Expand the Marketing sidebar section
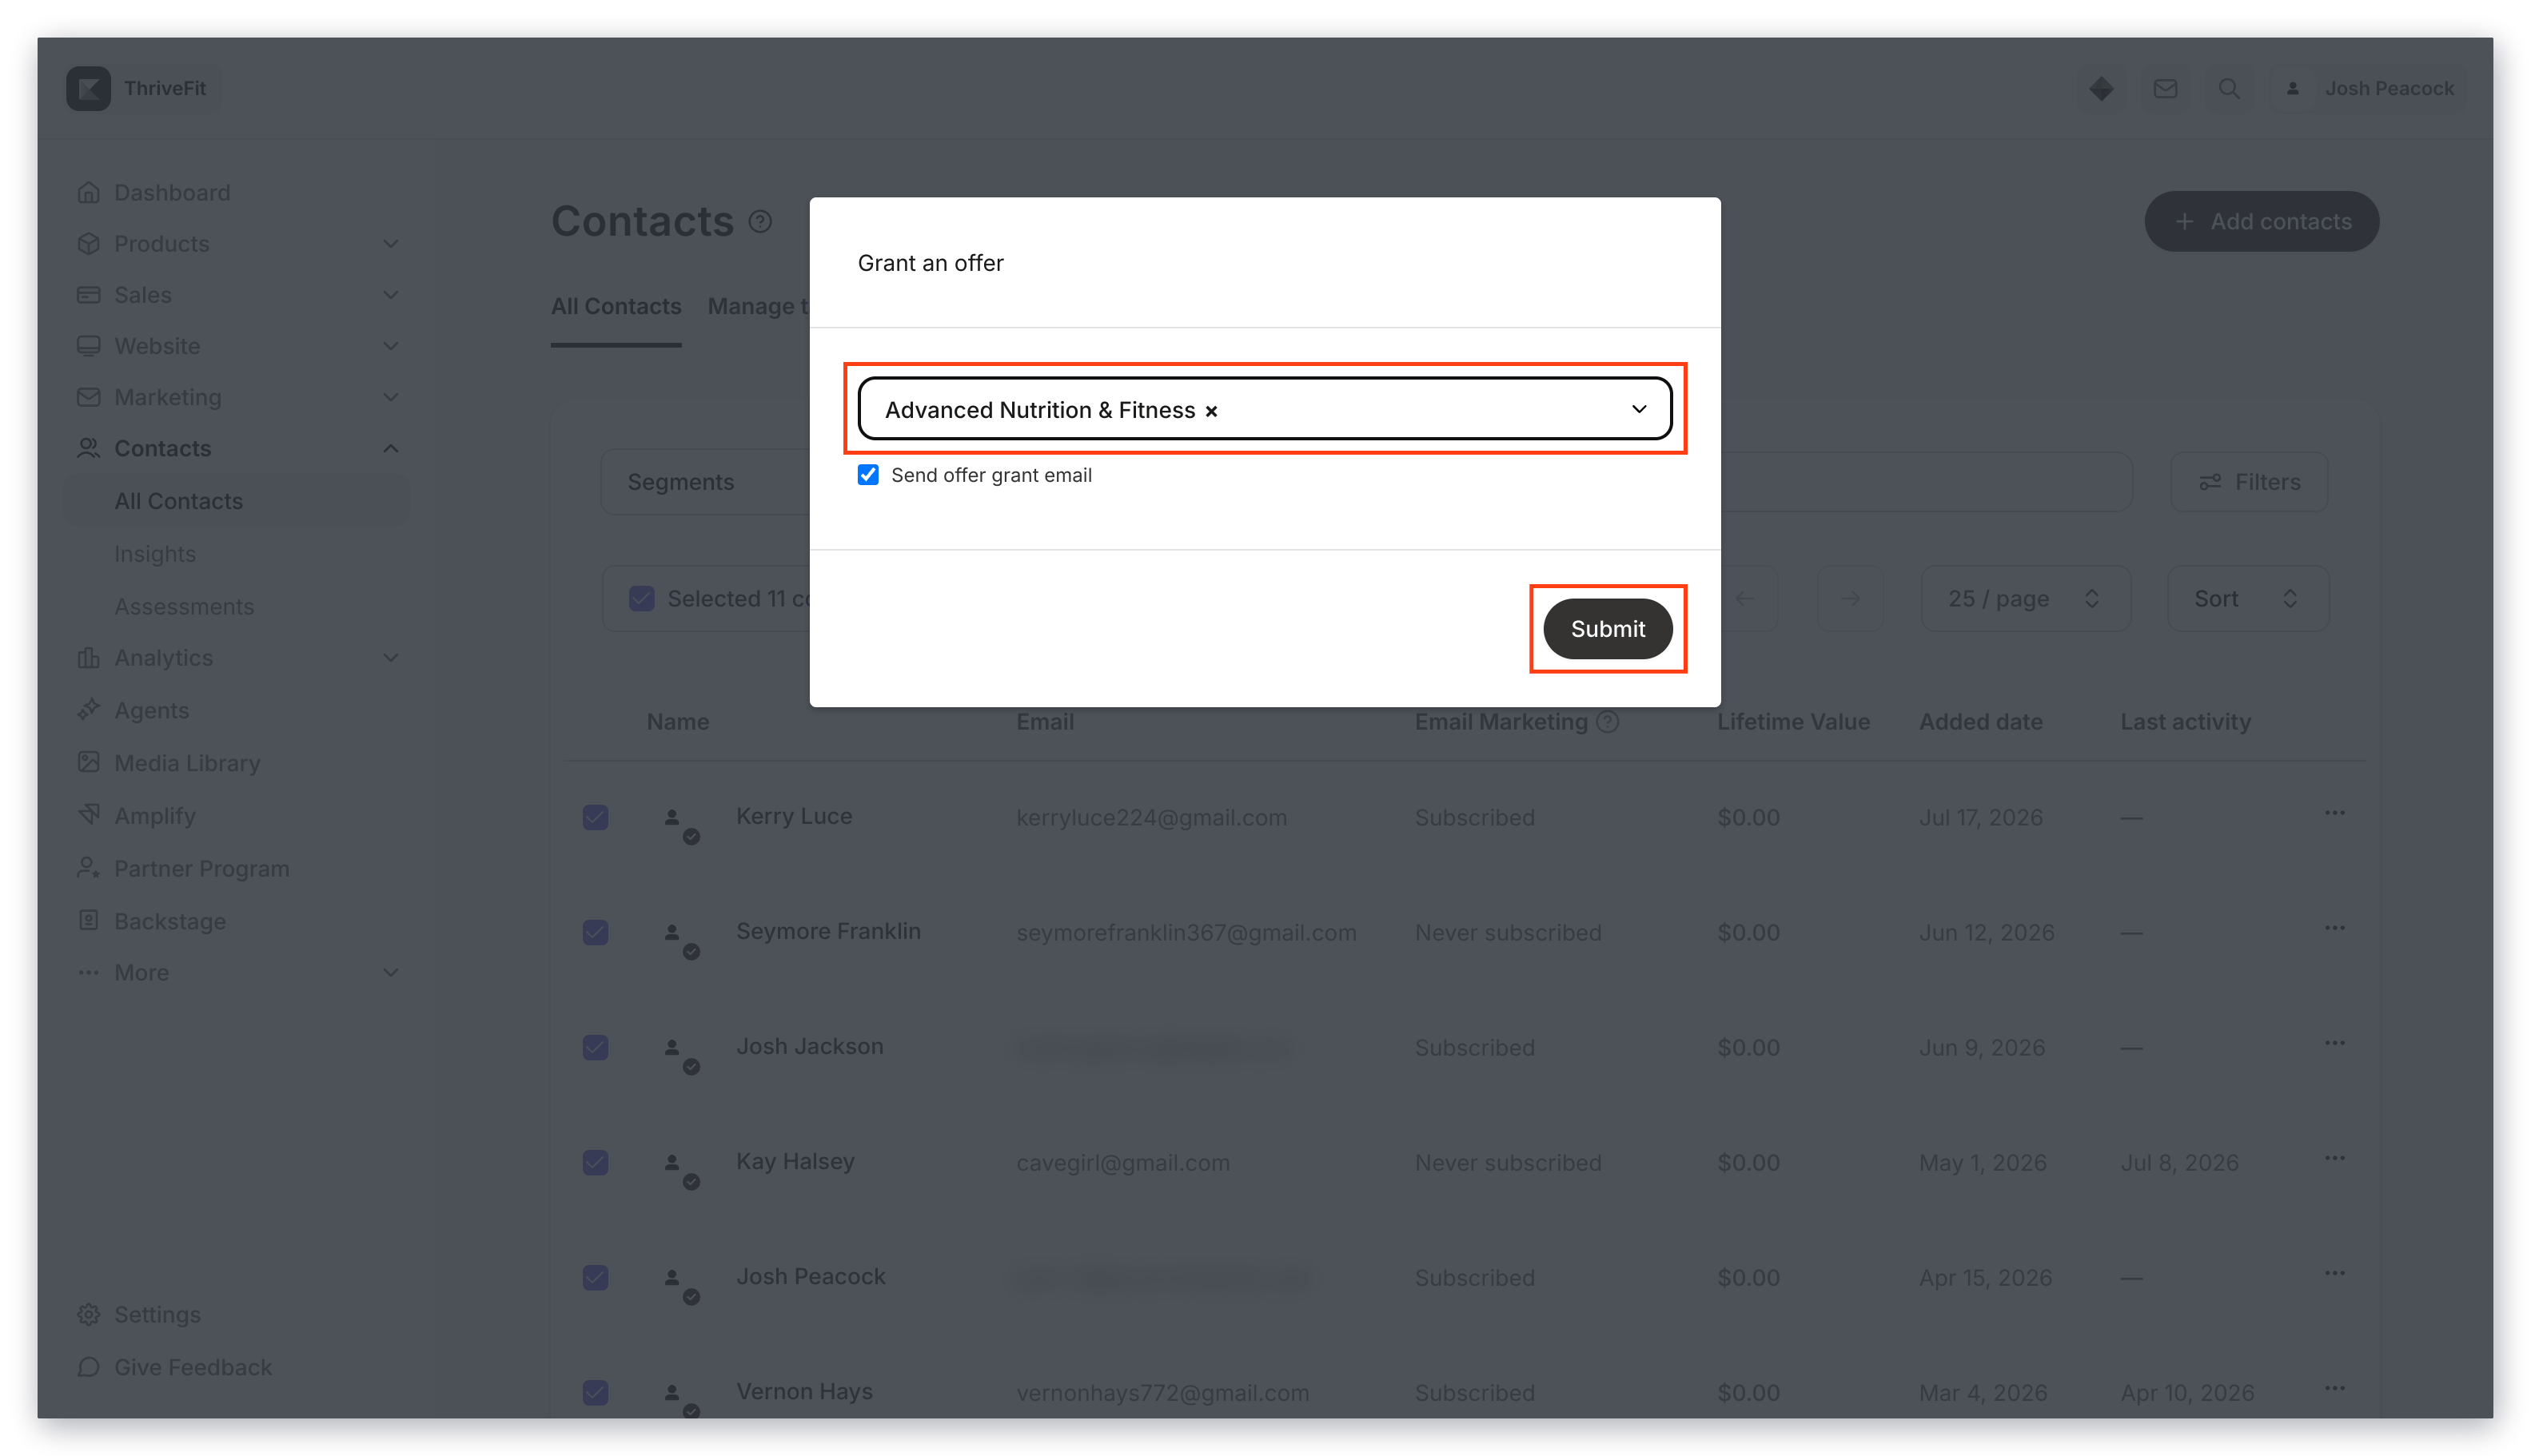2531x1456 pixels. (x=390, y=396)
